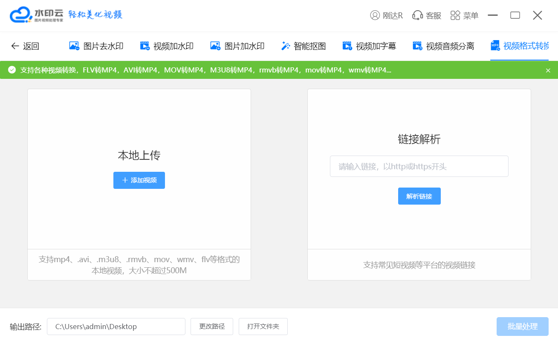Click the 添加视频 upload button
This screenshot has height=344, width=558.
[x=139, y=180]
